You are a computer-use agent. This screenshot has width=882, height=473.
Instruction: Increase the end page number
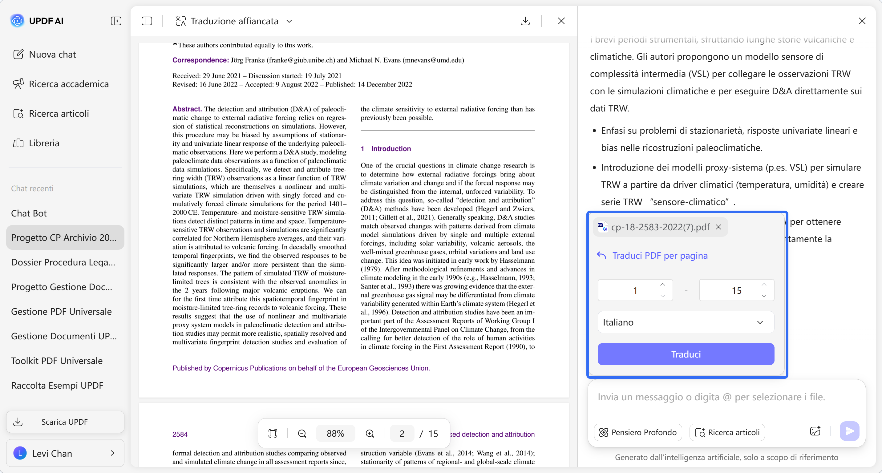click(764, 285)
